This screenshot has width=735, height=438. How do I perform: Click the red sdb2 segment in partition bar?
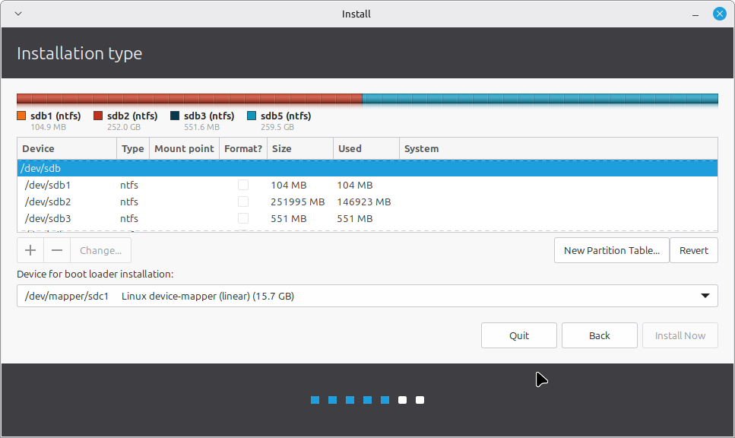pyautogui.click(x=190, y=99)
